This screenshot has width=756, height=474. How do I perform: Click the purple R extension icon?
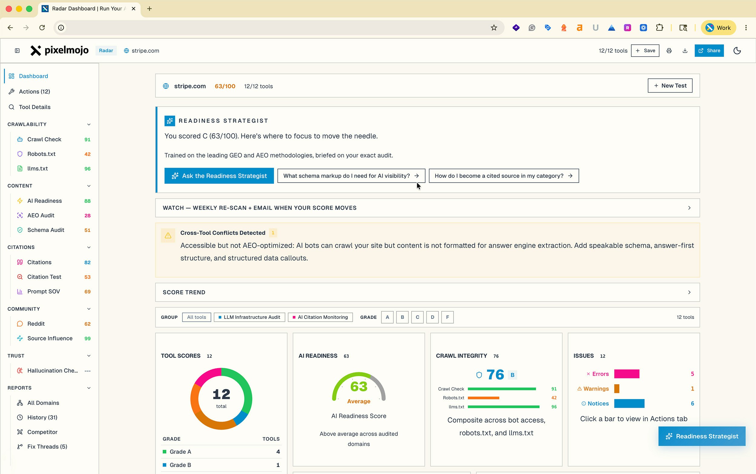coord(627,28)
